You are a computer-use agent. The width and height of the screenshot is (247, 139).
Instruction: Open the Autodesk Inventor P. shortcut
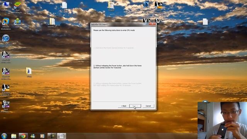point(5,90)
